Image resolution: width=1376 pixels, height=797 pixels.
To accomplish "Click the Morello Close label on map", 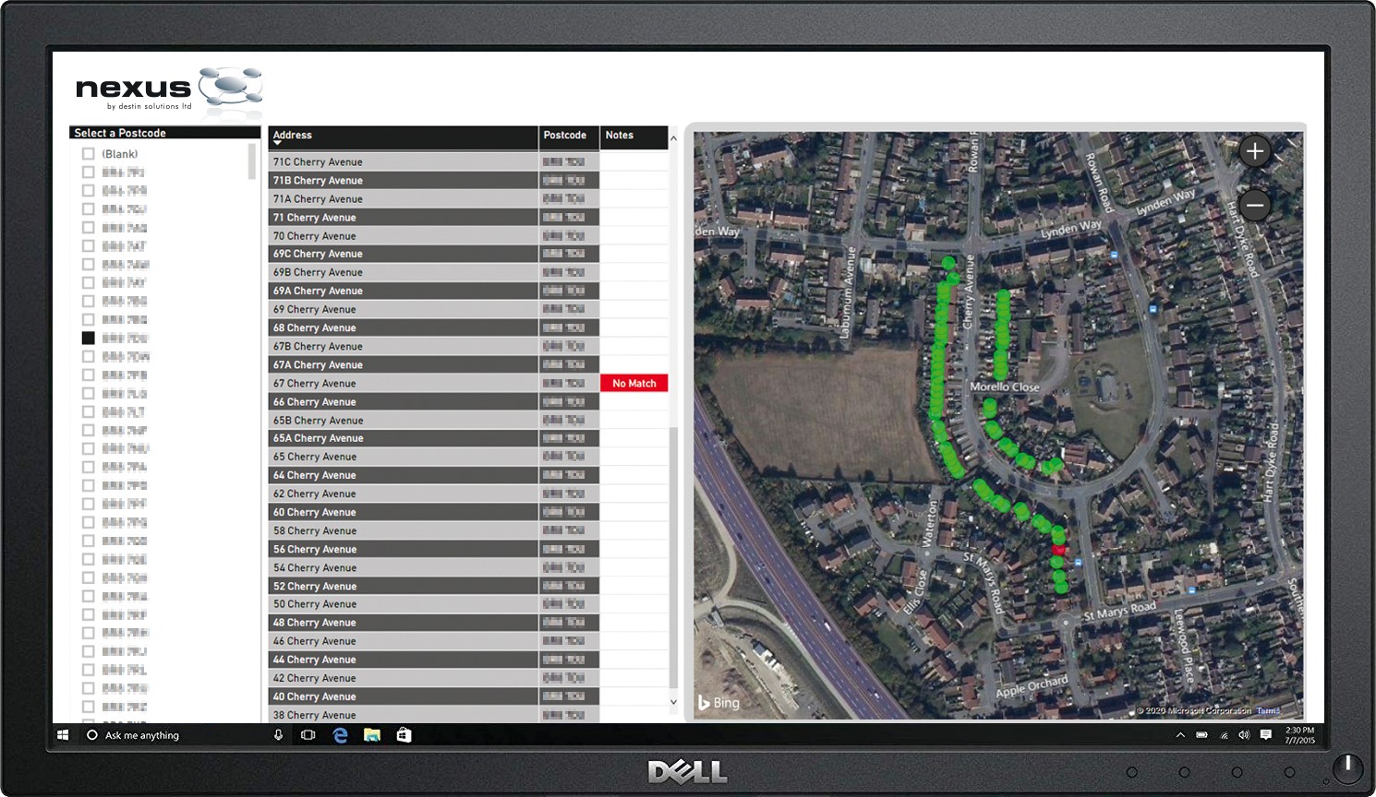I will [1004, 387].
